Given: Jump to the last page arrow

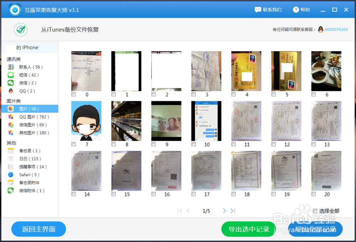Looking at the screenshot, I should (233, 211).
